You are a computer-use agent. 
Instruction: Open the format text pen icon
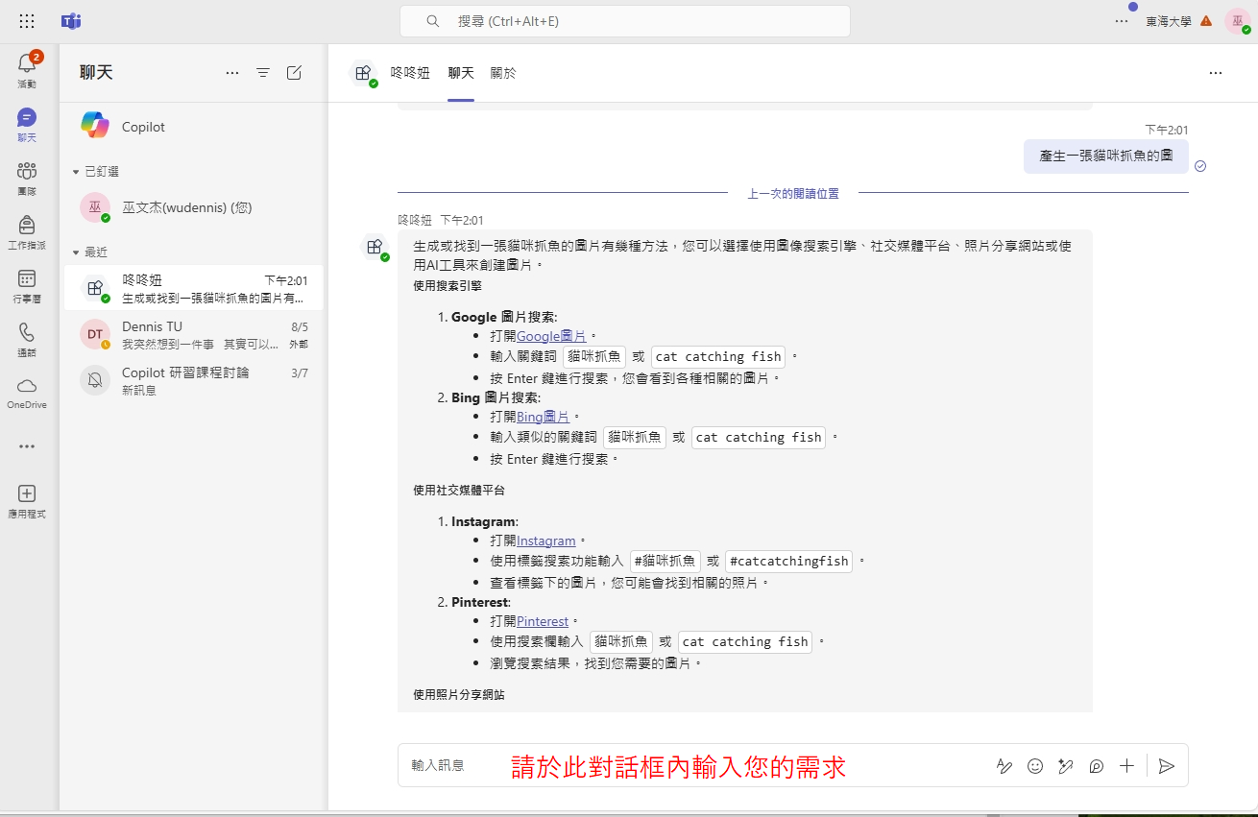1004,766
